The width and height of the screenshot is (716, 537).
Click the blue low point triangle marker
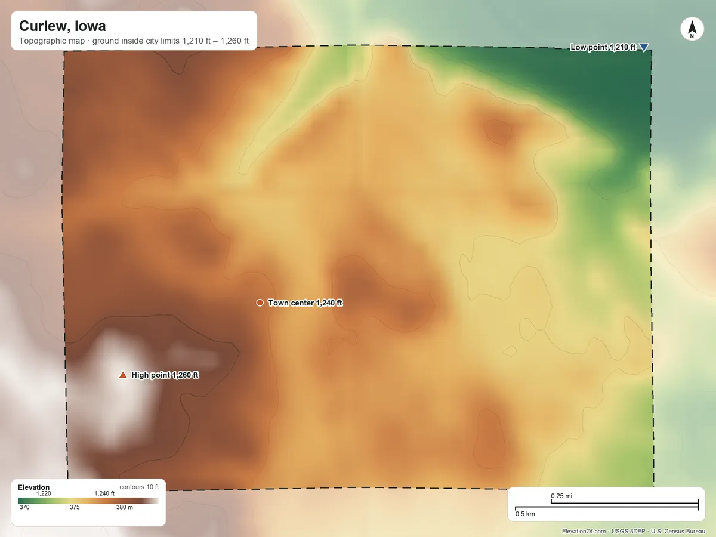(644, 48)
